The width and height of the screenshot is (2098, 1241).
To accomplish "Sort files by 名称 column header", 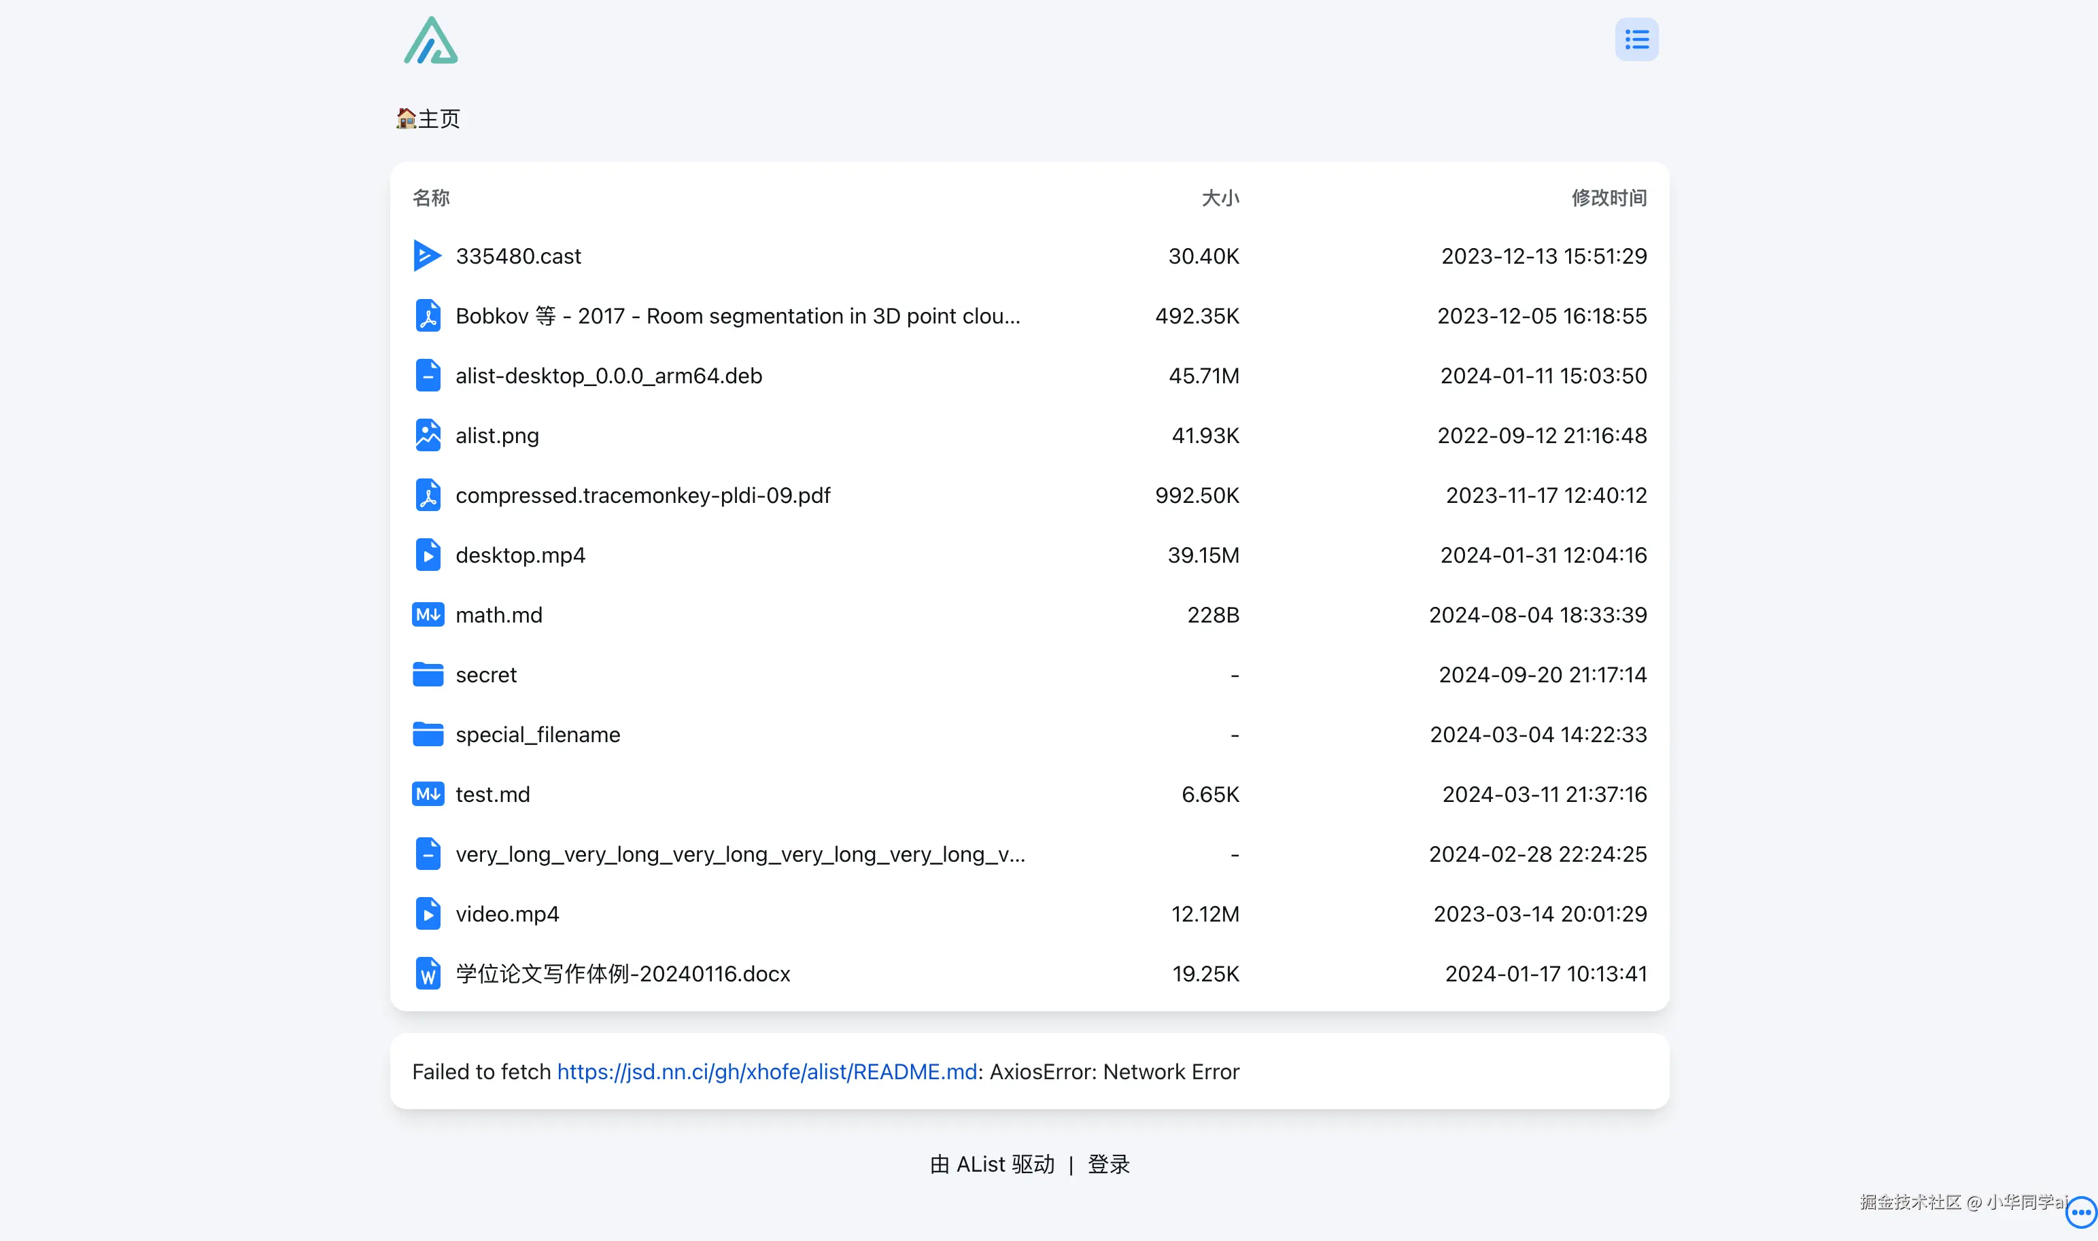I will pos(431,198).
